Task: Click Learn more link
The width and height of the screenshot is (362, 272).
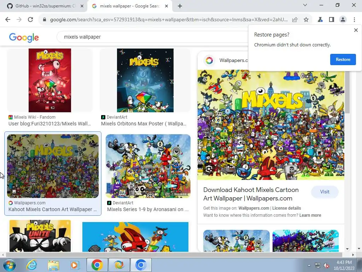Action: coord(310,215)
